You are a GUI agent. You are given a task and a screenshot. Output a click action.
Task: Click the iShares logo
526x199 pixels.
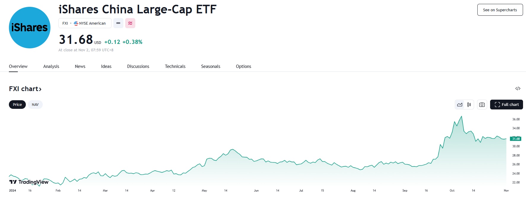[30, 28]
